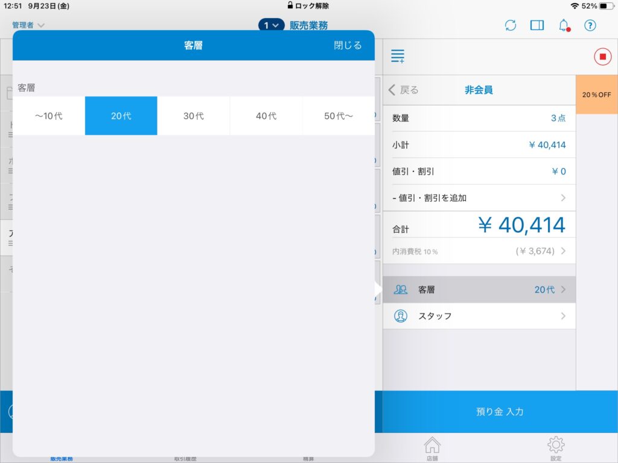This screenshot has height=463, width=618.
Task: Tap the red stop record icon
Action: pyautogui.click(x=602, y=57)
